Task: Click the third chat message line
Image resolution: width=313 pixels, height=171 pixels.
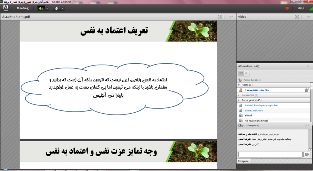Action: (248, 144)
